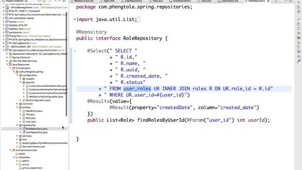Collapse the @Select method folding marker
302x170 pixels.
pyautogui.click(x=75, y=51)
